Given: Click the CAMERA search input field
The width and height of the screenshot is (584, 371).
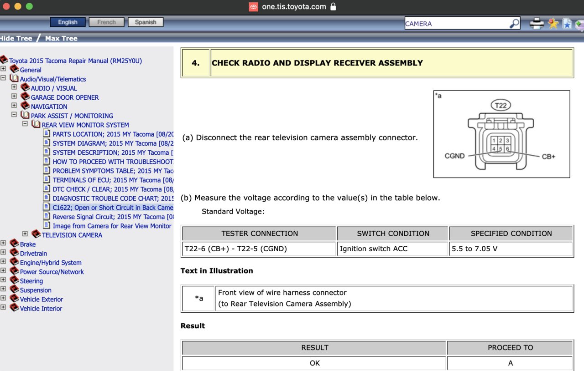Looking at the screenshot, I should (456, 24).
